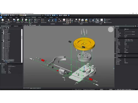Image resolution: width=138 pixels, height=103 pixels.
Task: Expand the Base_plate1 tree node
Action: click(x=2, y=48)
